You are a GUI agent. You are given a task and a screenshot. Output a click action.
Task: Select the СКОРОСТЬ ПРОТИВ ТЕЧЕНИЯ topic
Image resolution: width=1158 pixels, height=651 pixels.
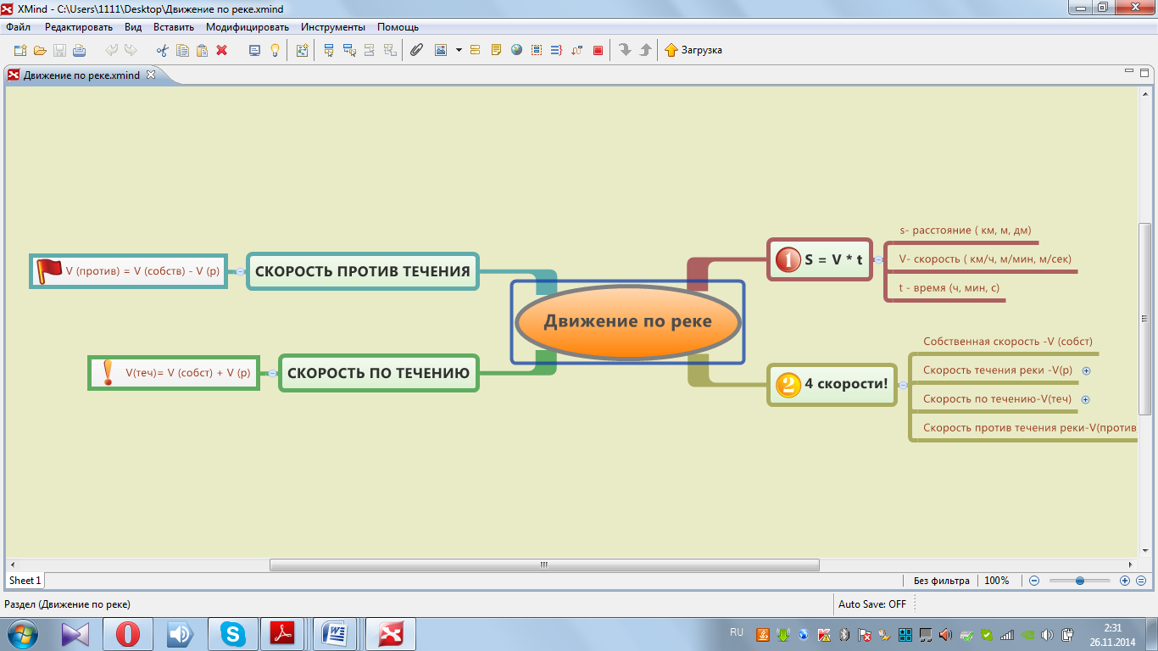(x=363, y=271)
